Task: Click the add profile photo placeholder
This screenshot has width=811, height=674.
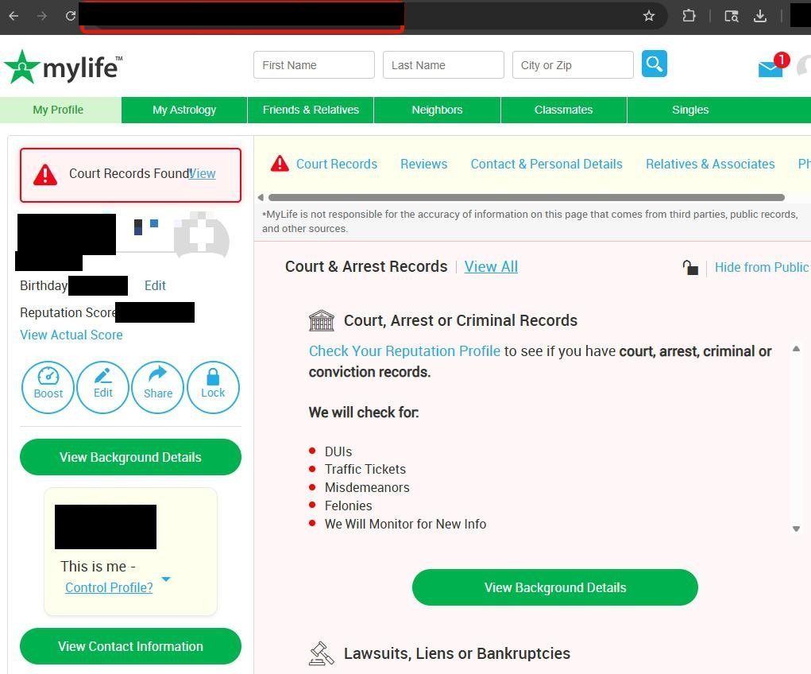Action: click(x=201, y=236)
